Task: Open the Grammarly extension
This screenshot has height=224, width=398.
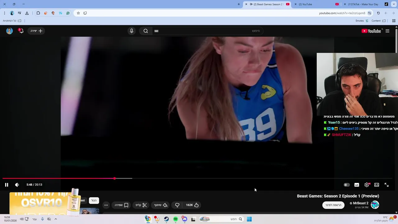Action: (68, 13)
